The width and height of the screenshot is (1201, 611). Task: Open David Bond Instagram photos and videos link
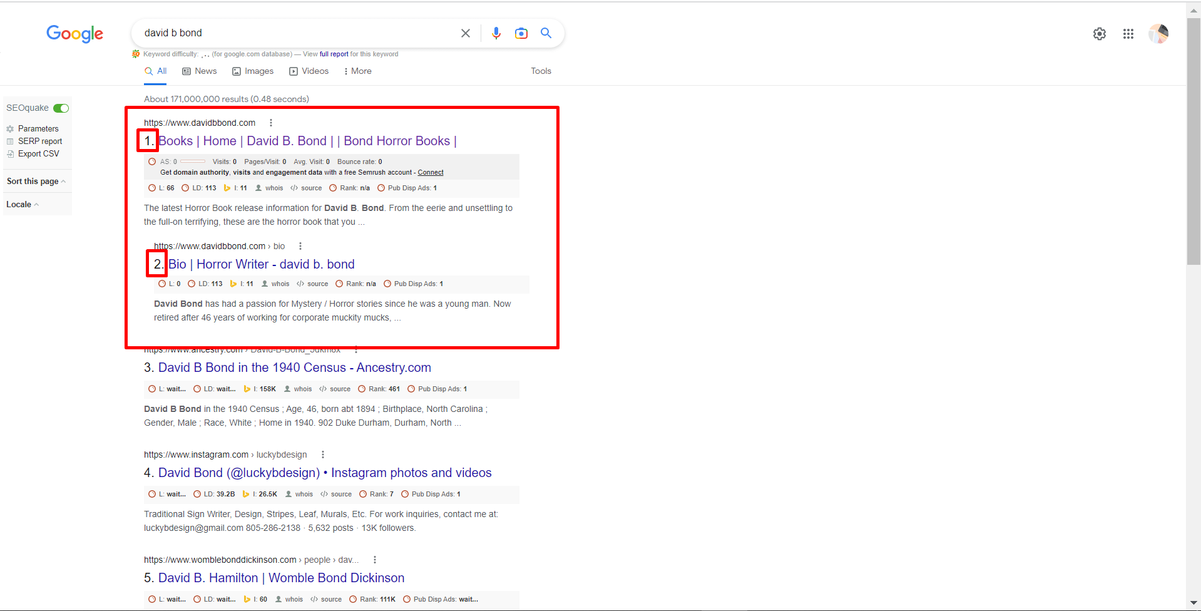click(x=325, y=473)
